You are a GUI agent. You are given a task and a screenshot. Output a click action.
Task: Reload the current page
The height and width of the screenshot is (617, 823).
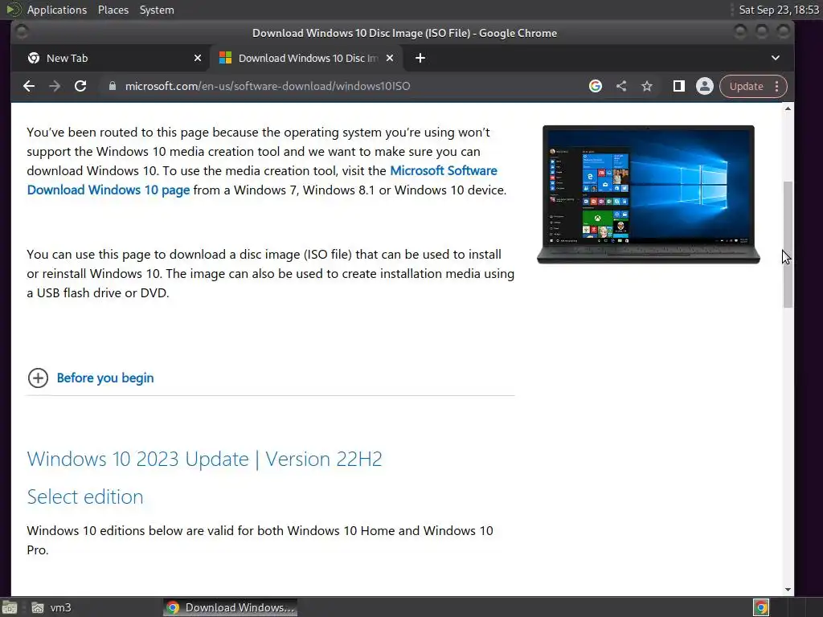tap(80, 86)
